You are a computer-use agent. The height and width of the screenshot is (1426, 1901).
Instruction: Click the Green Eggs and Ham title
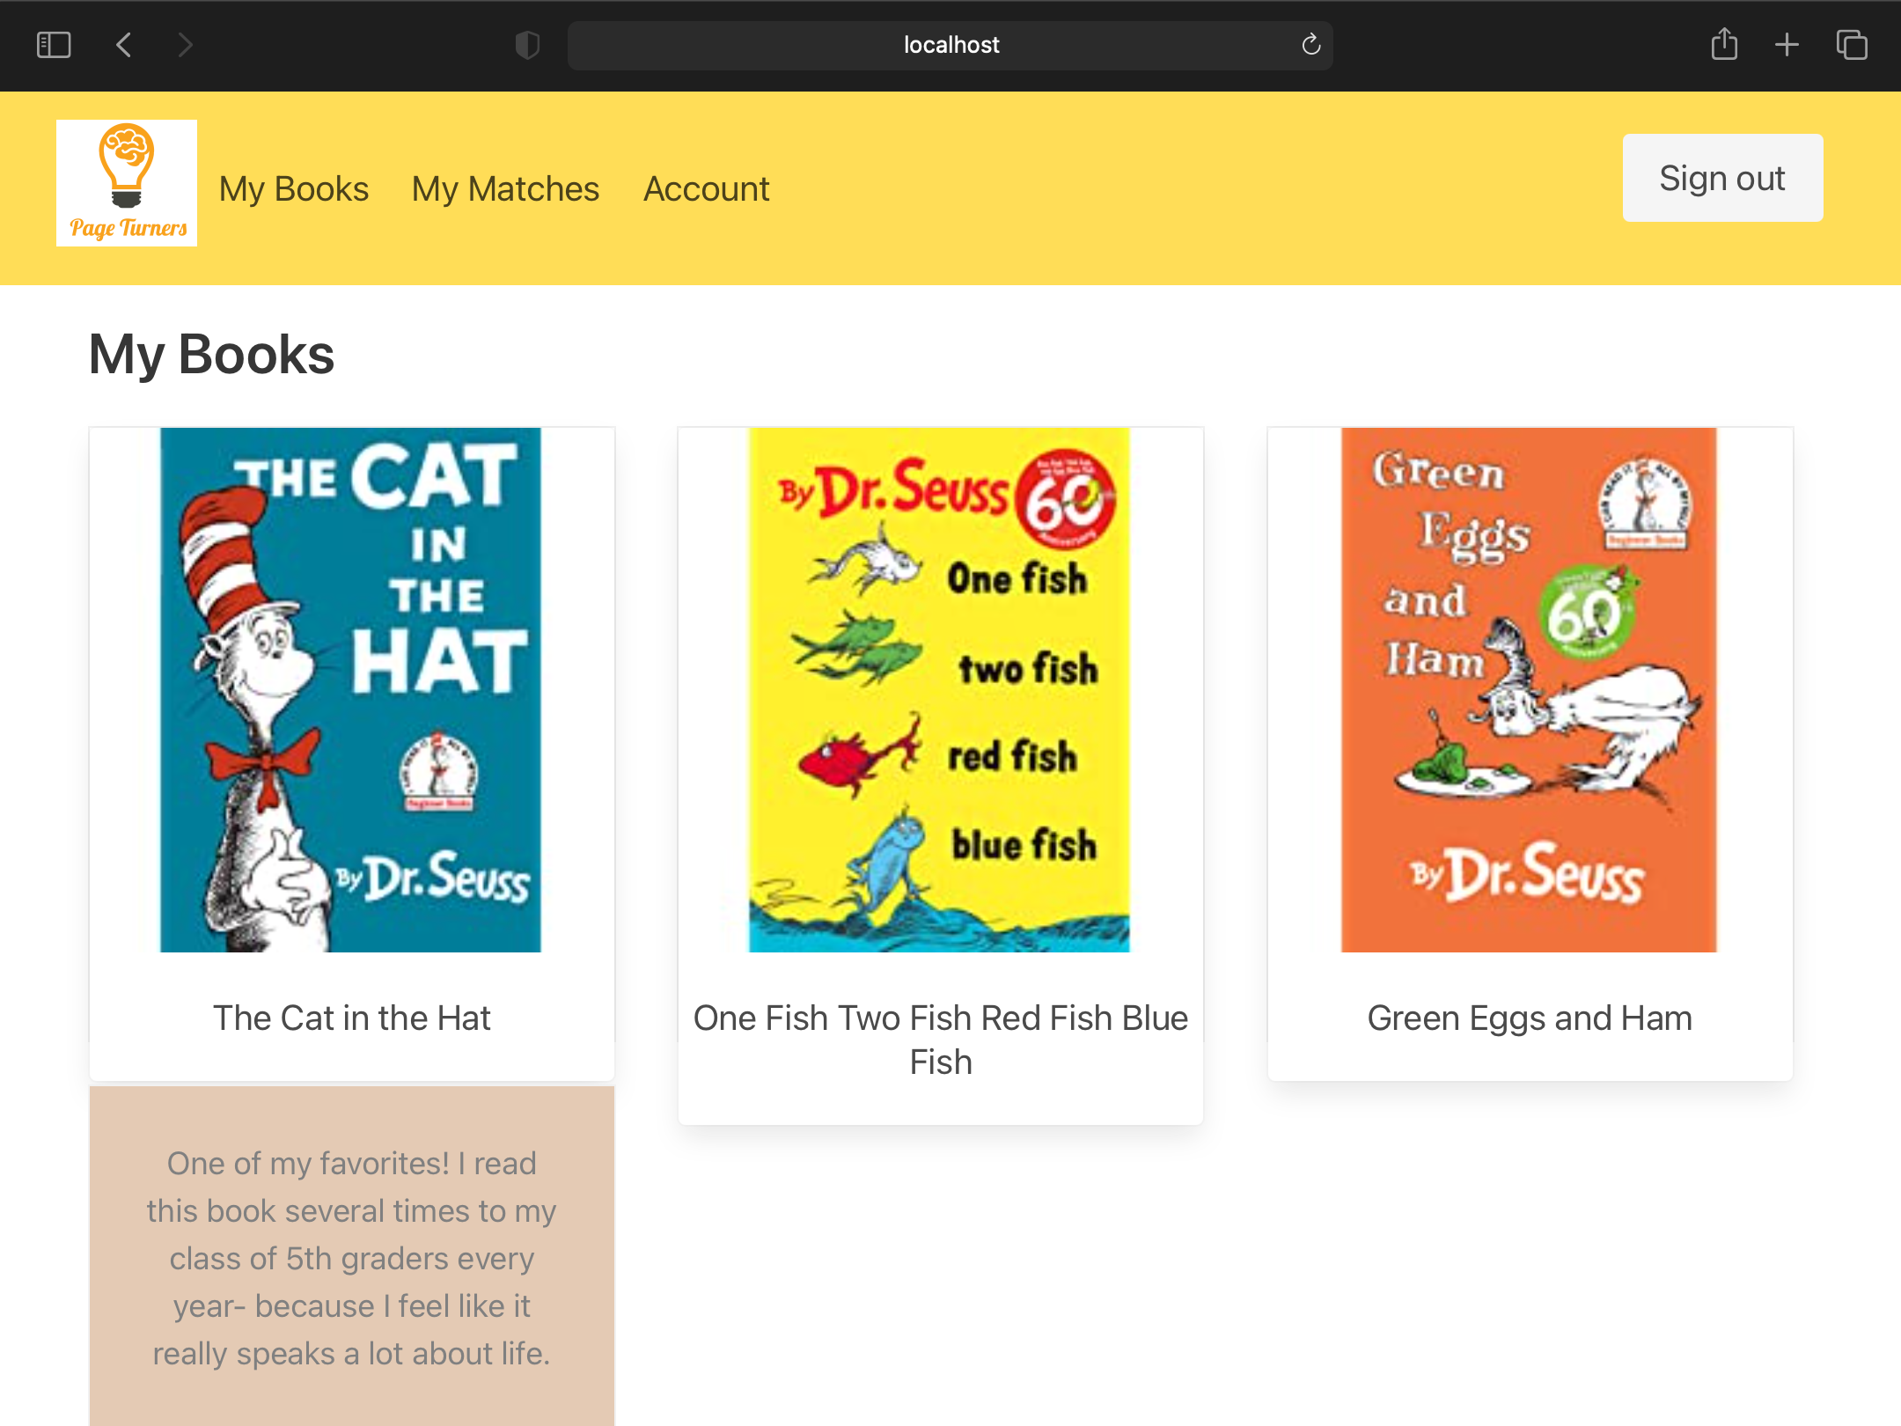(1530, 1018)
